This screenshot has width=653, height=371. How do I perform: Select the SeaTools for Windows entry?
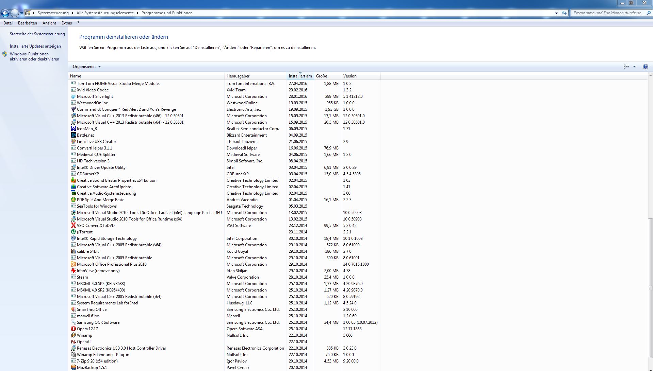click(225, 206)
